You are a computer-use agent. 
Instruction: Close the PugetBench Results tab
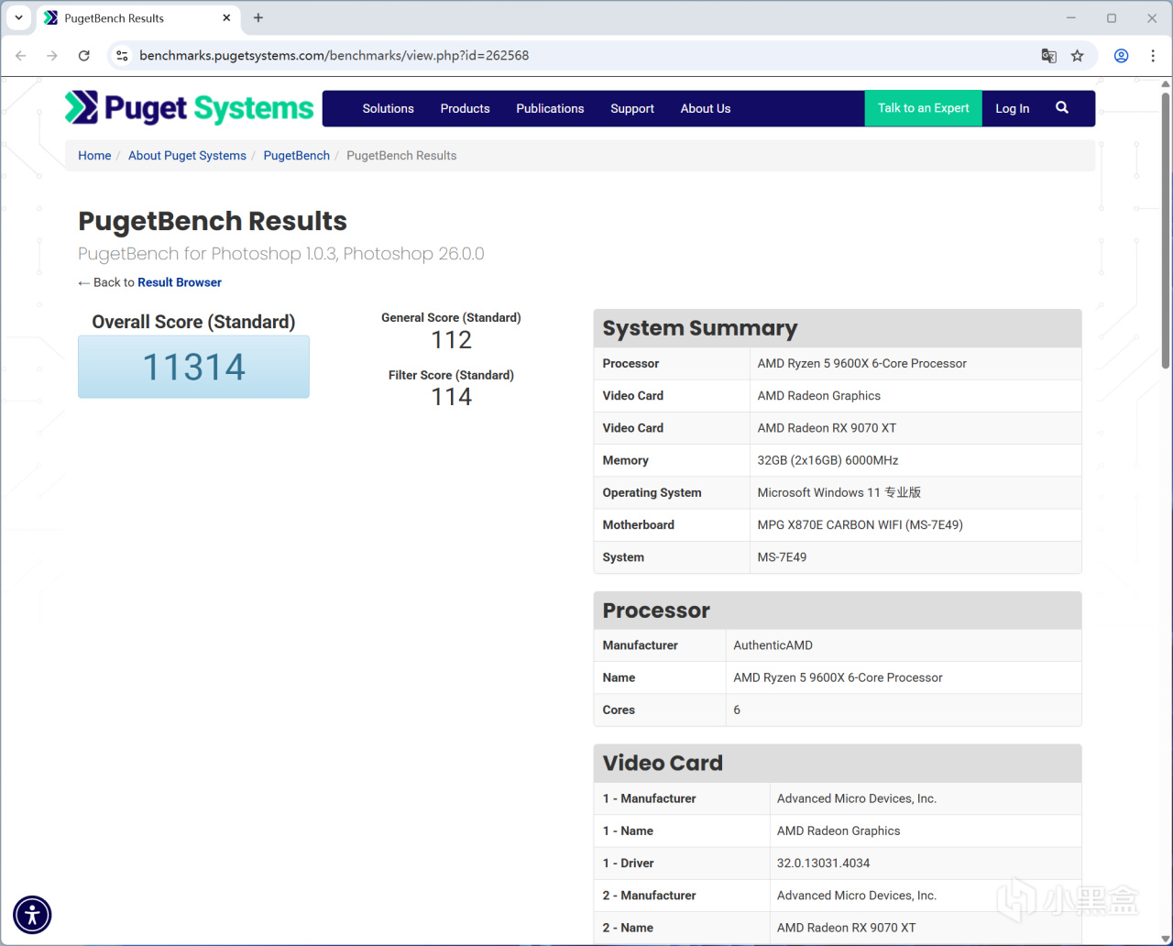(x=227, y=18)
